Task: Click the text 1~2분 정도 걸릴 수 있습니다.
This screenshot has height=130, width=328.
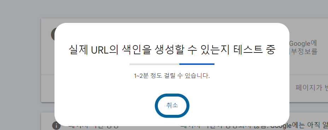Action: (172, 76)
